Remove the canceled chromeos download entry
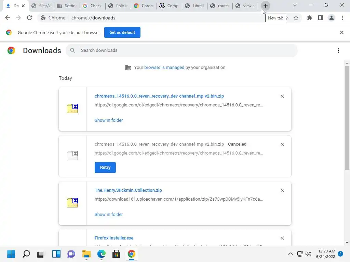 pyautogui.click(x=282, y=144)
